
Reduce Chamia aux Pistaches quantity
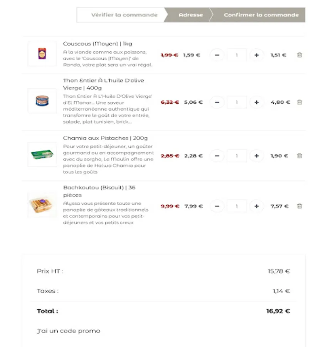click(217, 156)
